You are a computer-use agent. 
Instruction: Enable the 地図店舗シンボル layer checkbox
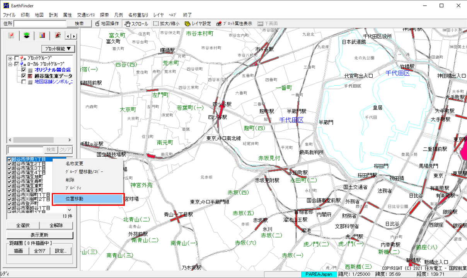(24, 82)
